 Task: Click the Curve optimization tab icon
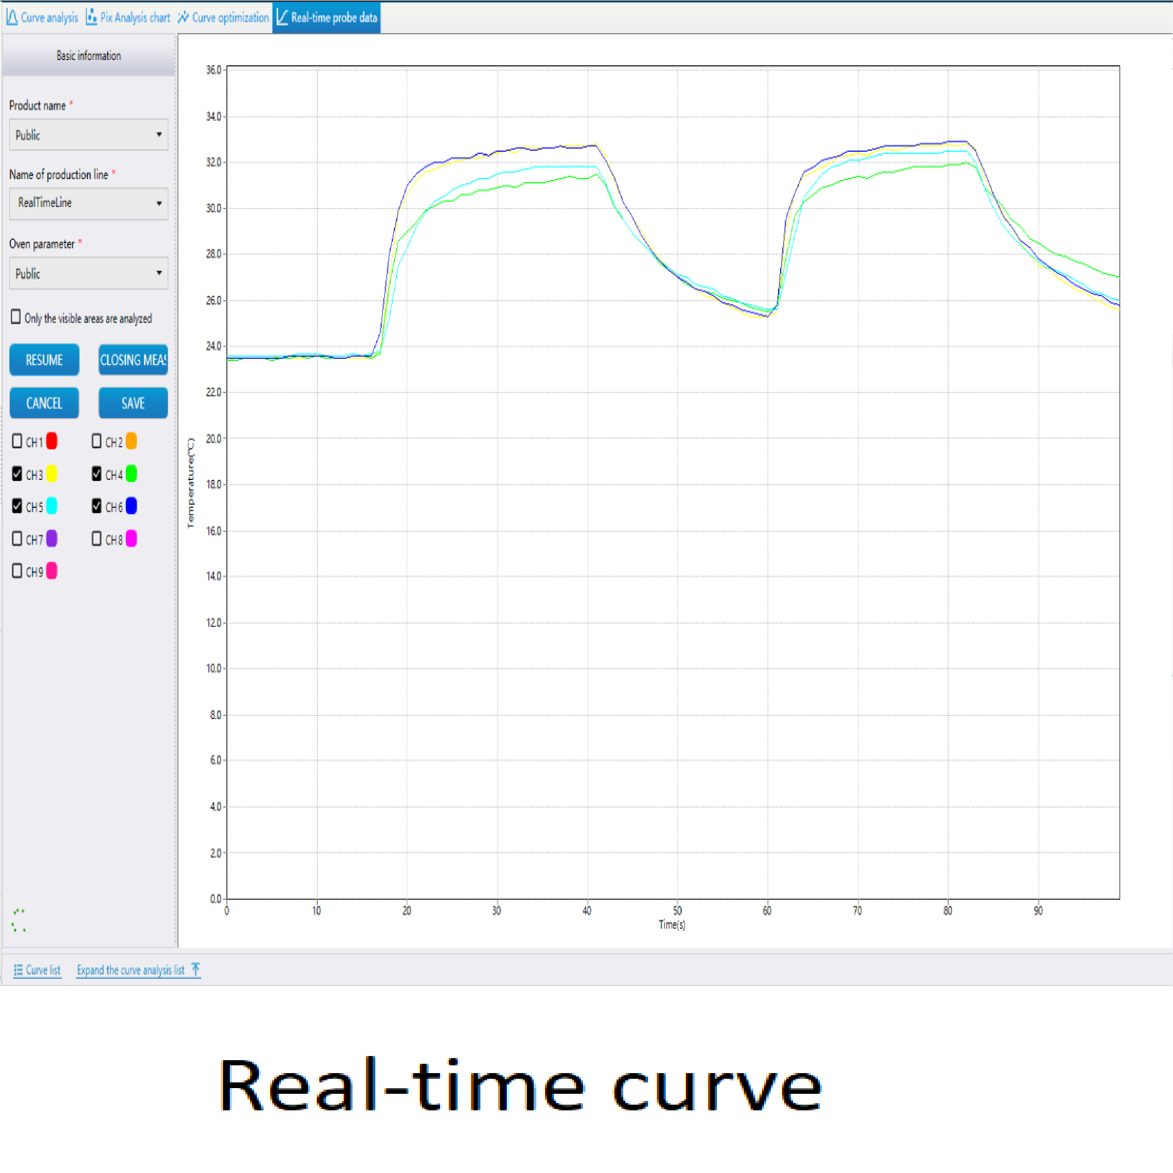coord(183,17)
